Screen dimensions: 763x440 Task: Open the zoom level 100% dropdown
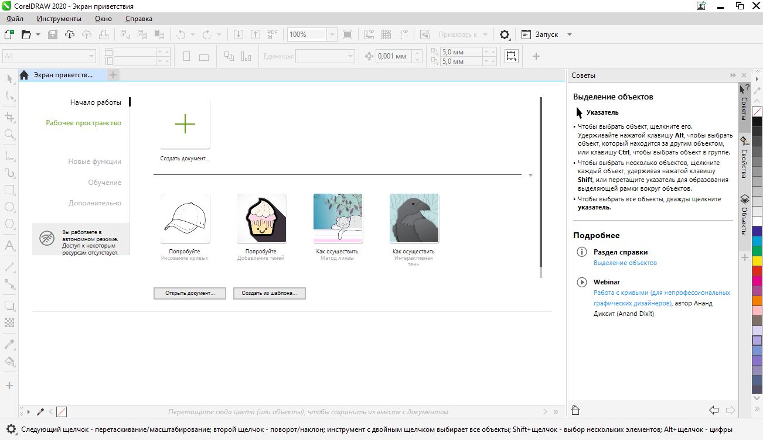click(x=332, y=35)
